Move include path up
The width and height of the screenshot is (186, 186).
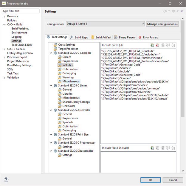coord(168,45)
